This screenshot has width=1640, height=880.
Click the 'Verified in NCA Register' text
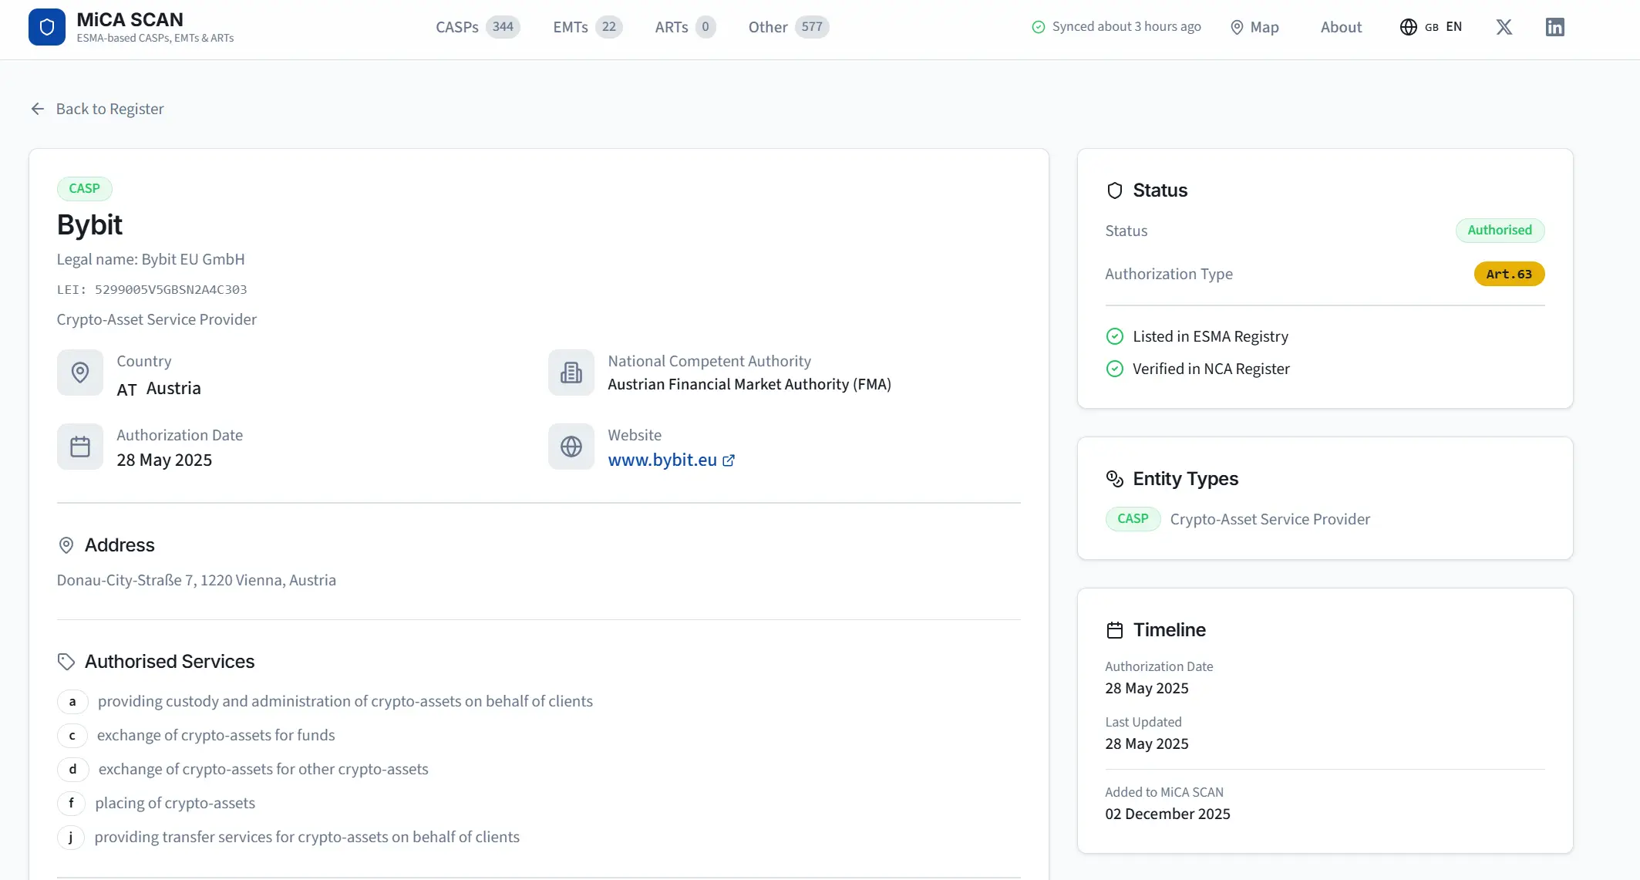pos(1211,369)
